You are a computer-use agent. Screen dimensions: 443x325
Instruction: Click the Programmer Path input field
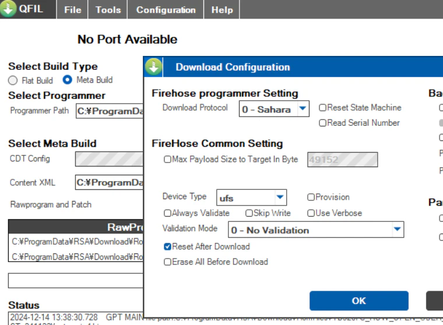pyautogui.click(x=110, y=111)
